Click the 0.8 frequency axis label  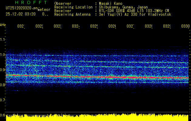[x=3, y=85]
